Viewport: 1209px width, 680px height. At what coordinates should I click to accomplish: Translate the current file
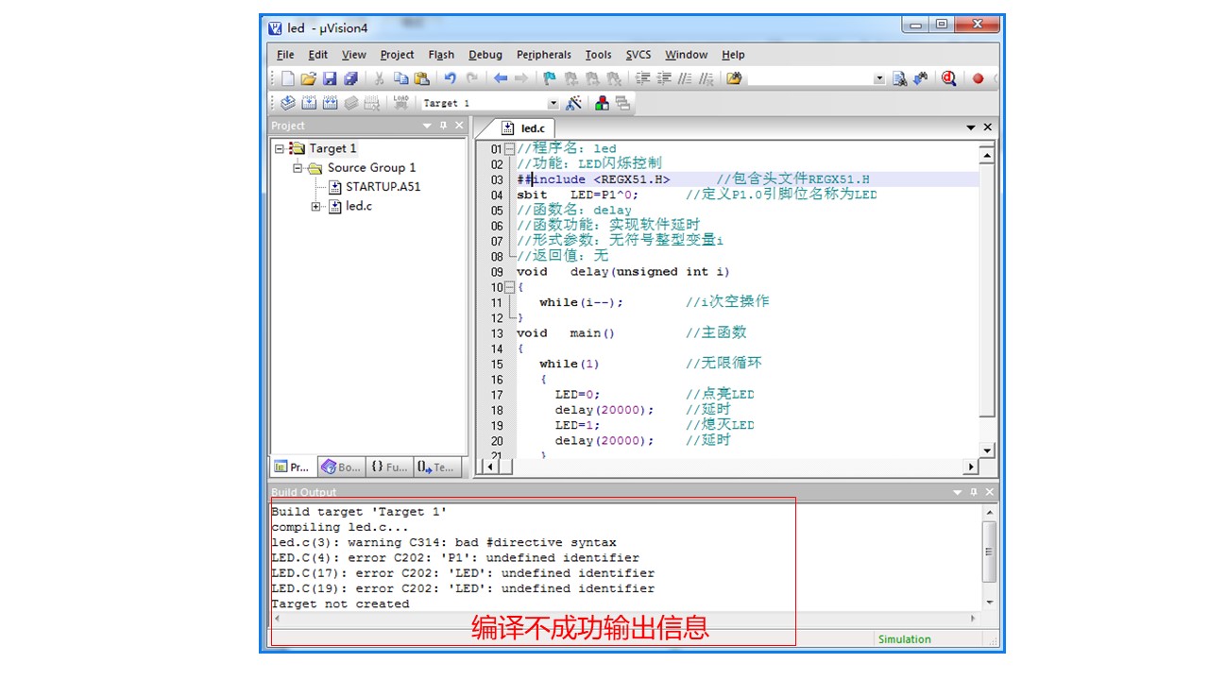tap(288, 103)
